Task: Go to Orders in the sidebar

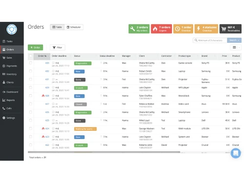Action: [x=12, y=49]
